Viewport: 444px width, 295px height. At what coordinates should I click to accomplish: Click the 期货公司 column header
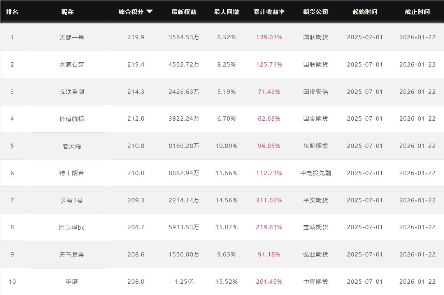click(315, 12)
